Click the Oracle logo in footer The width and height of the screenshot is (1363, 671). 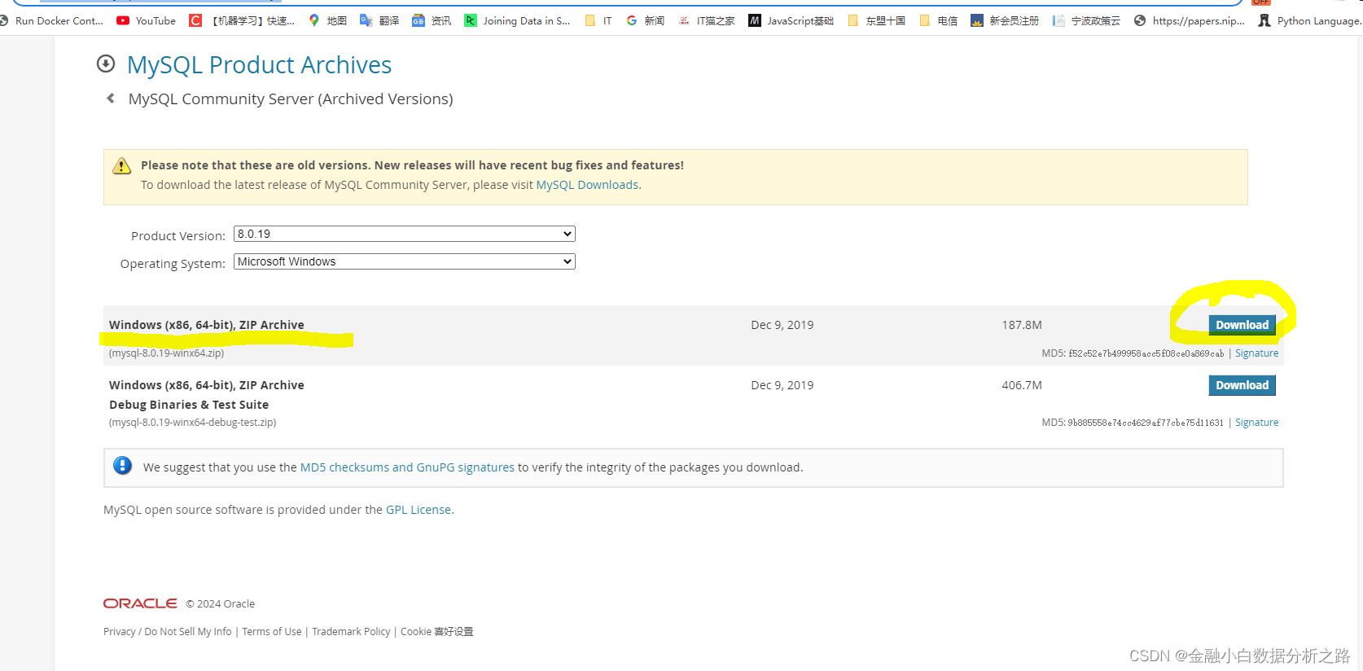[140, 603]
